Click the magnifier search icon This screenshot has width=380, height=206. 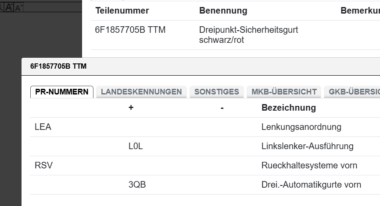tap(1, 7)
